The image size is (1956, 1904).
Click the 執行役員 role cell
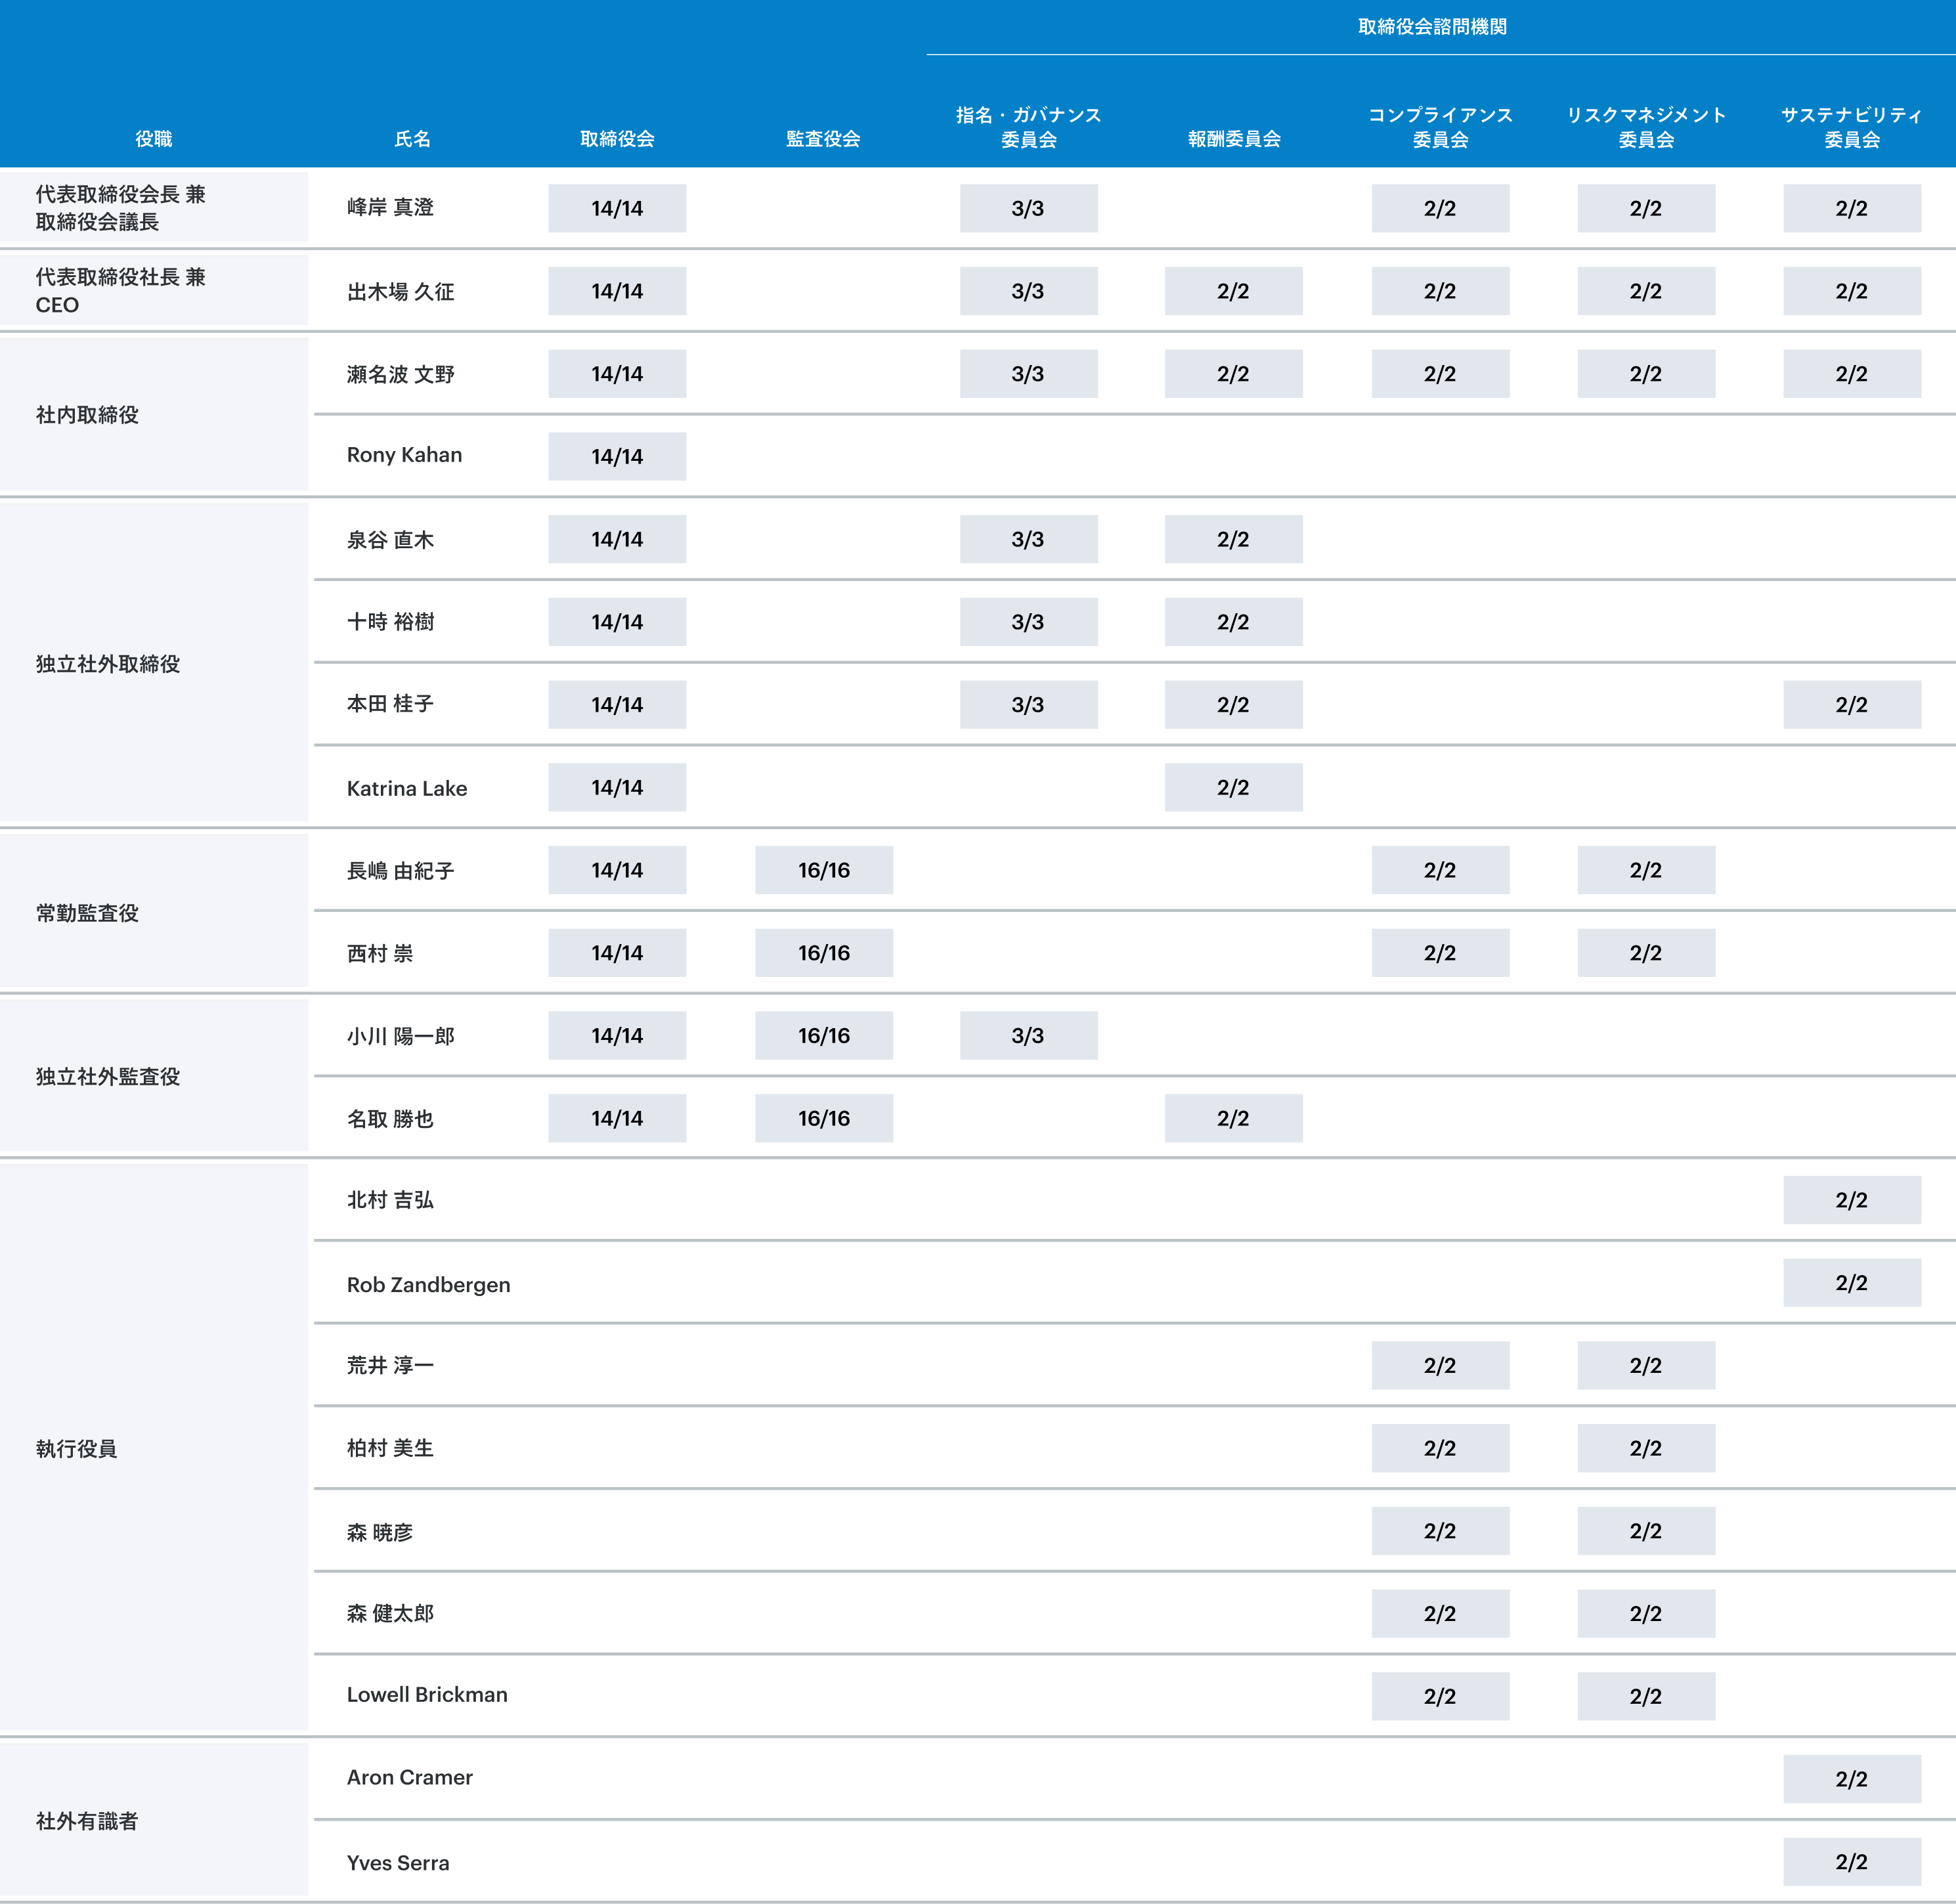(x=77, y=1449)
